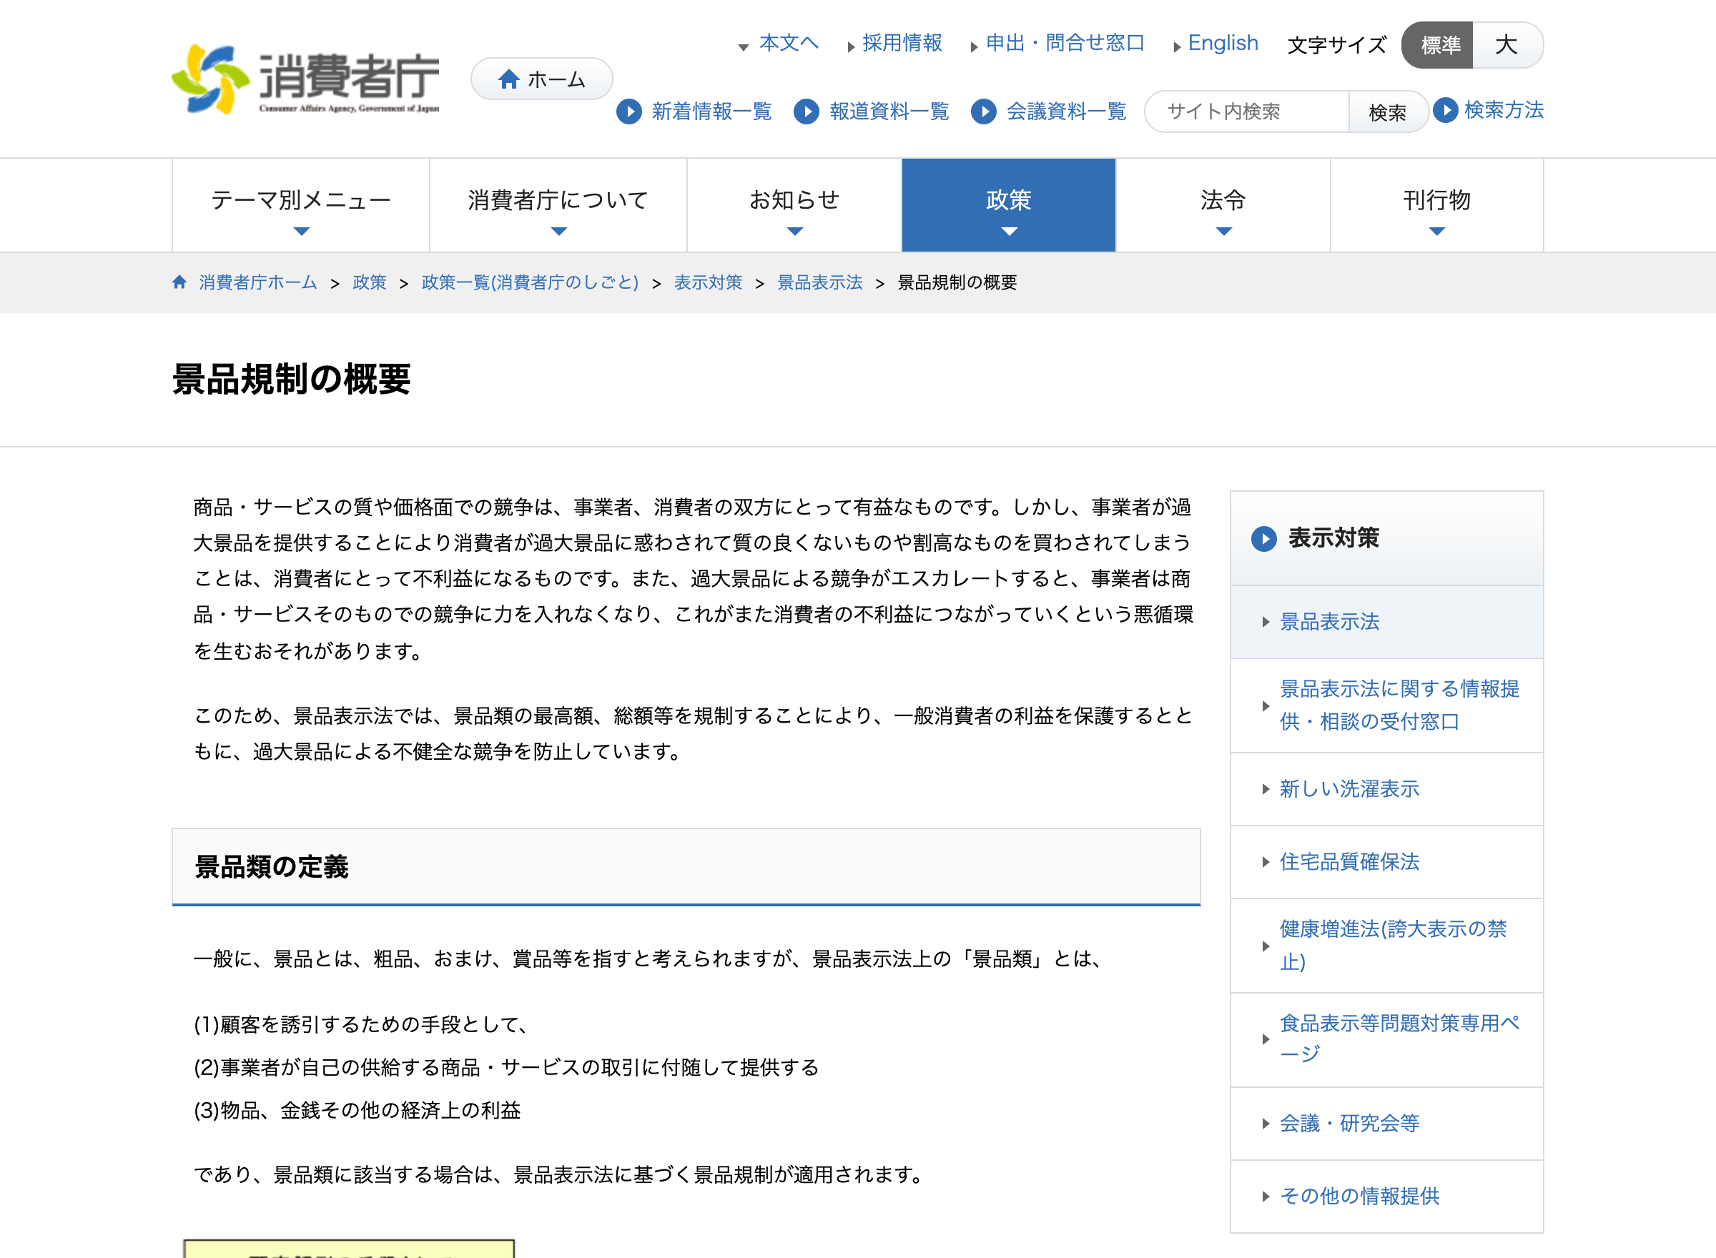Open sidebar 新しい洗濯表示 item
The image size is (1716, 1258).
1387,789
